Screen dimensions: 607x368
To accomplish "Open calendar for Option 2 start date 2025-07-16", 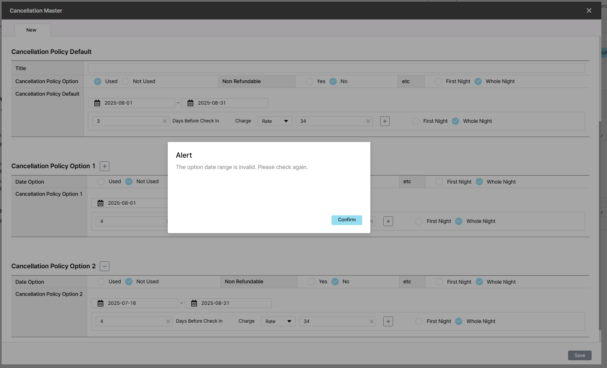I will [100, 303].
